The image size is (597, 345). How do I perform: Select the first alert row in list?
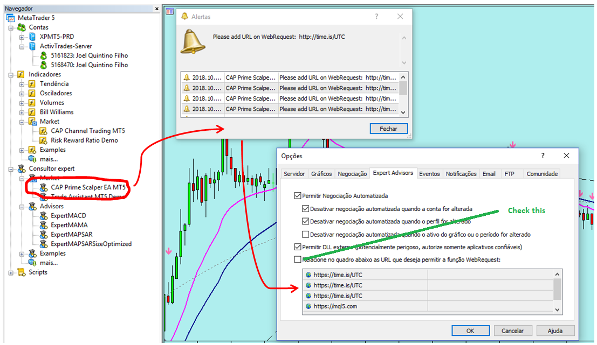coord(290,78)
